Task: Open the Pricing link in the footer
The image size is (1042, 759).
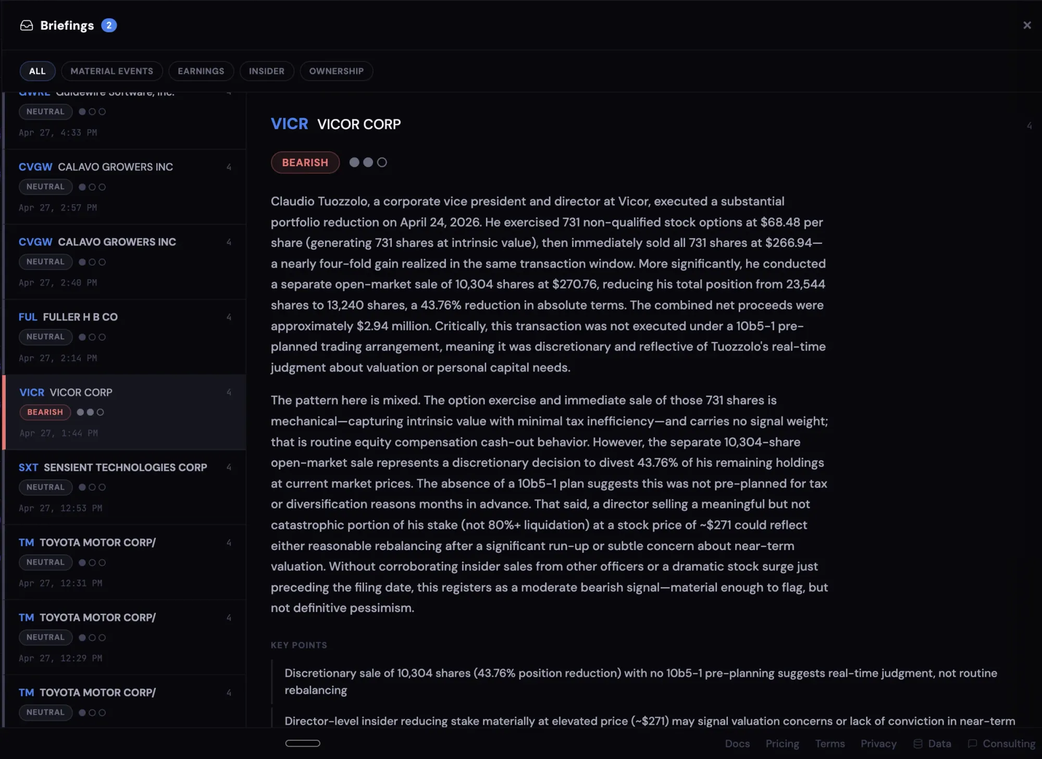Action: pyautogui.click(x=782, y=744)
